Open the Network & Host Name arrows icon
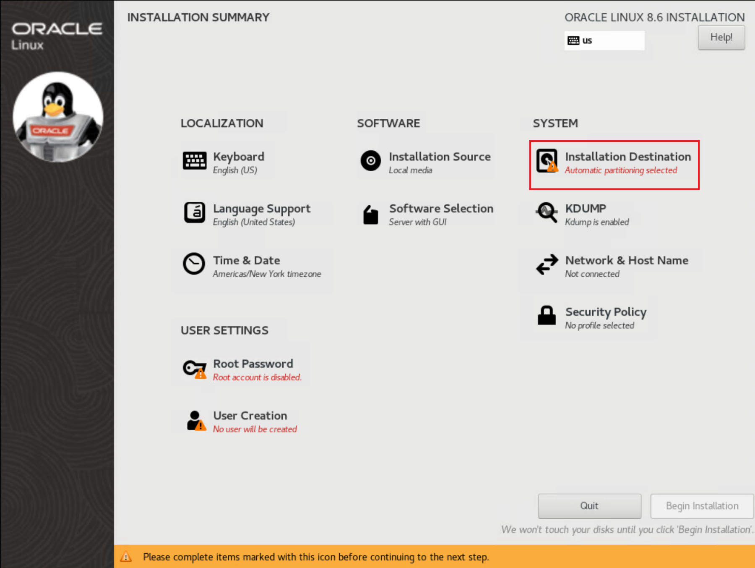The image size is (755, 568). point(547,264)
